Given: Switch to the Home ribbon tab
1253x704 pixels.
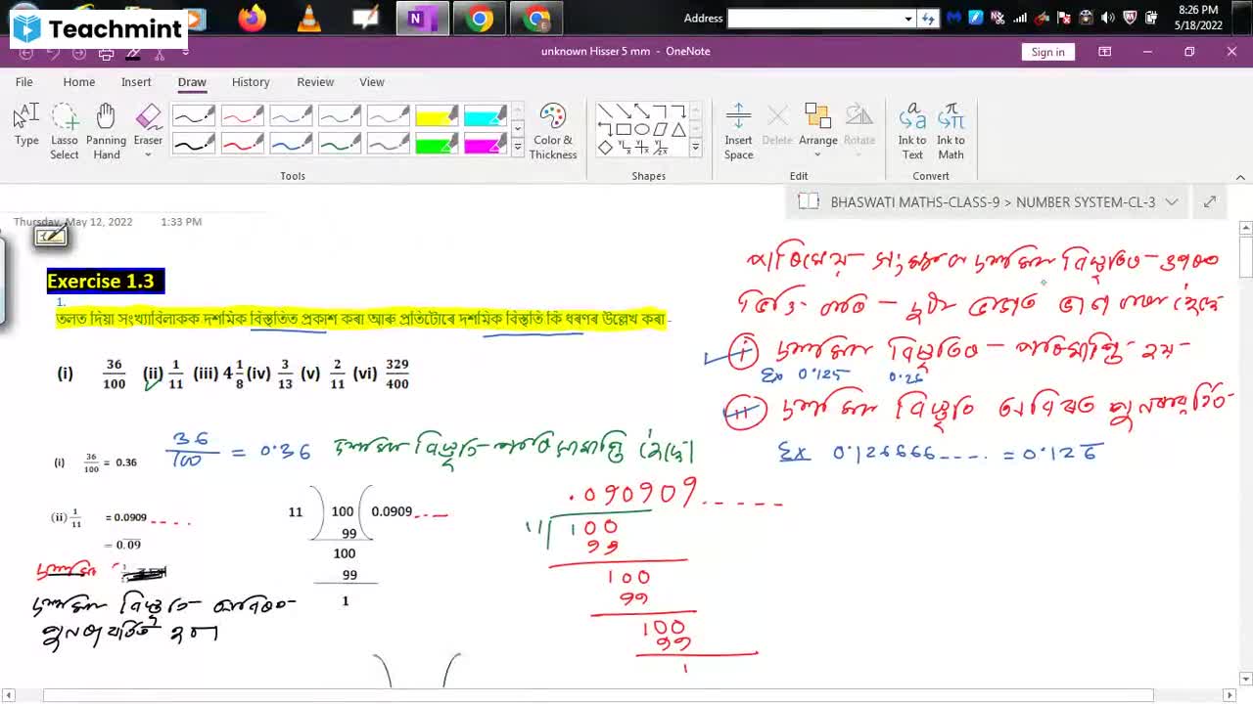Looking at the screenshot, I should tap(78, 82).
